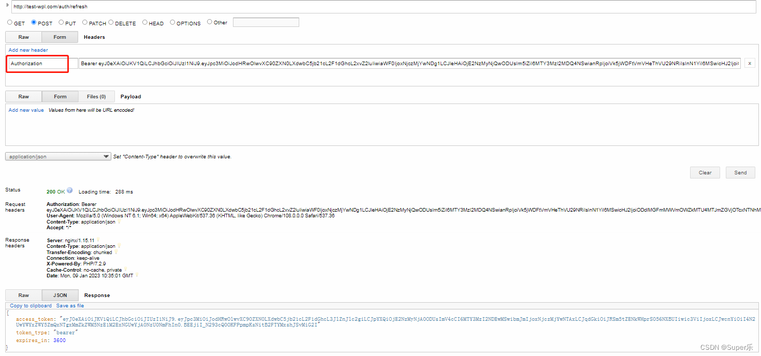Image resolution: width=761 pixels, height=356 pixels.
Task: Click the loading time 288 ms value
Action: point(124,191)
